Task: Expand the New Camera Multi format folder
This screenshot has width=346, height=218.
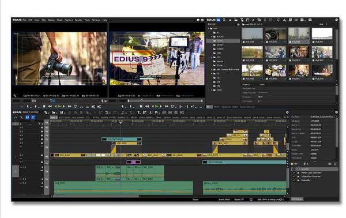Action: (x=212, y=70)
